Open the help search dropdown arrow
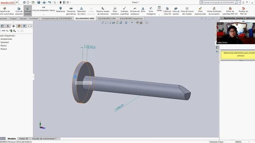The height and width of the screenshot is (143, 255). (x=239, y=2)
